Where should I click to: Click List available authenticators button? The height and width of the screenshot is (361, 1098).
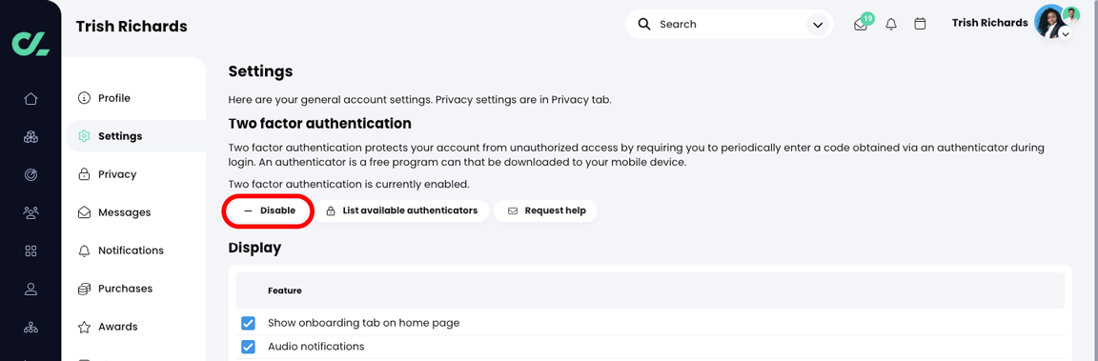[x=401, y=211]
